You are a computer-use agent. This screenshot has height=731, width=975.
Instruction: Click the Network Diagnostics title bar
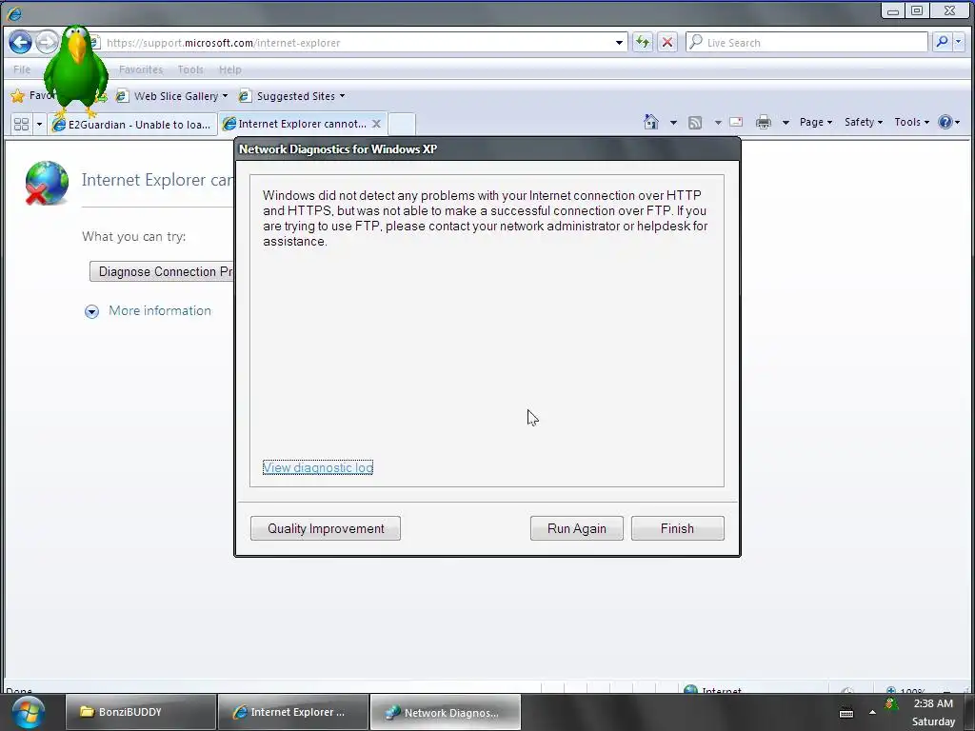487,149
